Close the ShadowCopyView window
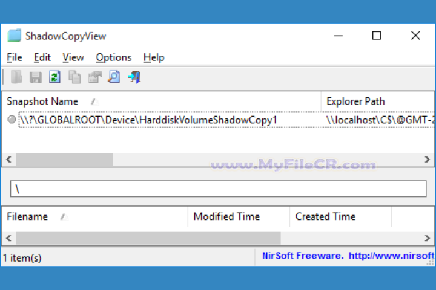 [415, 36]
